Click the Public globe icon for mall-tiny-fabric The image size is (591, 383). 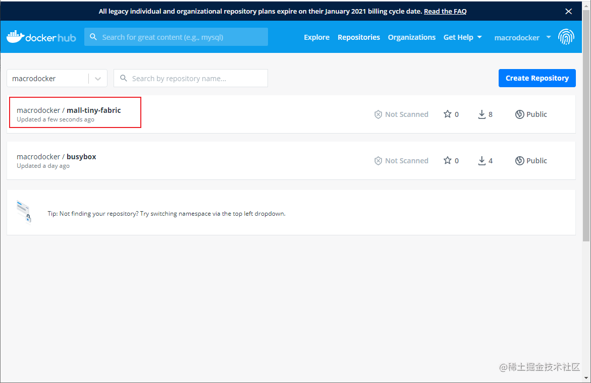click(520, 114)
